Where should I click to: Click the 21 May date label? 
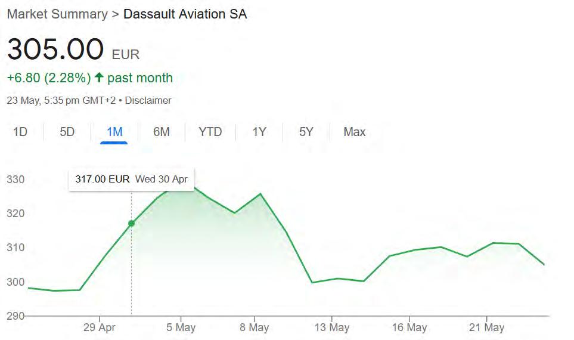tap(487, 327)
